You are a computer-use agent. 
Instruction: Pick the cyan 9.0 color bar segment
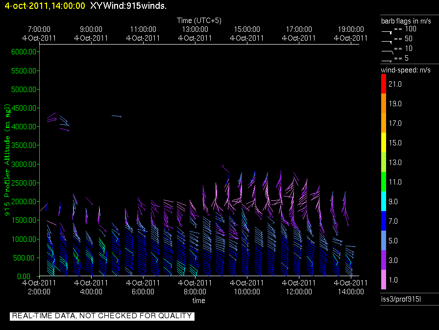point(385,202)
